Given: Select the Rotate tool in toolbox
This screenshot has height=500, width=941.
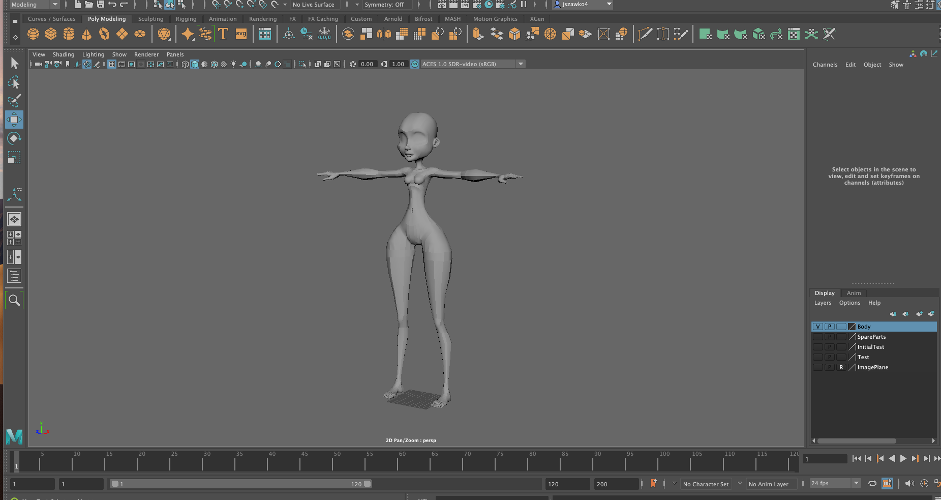Looking at the screenshot, I should 14,138.
